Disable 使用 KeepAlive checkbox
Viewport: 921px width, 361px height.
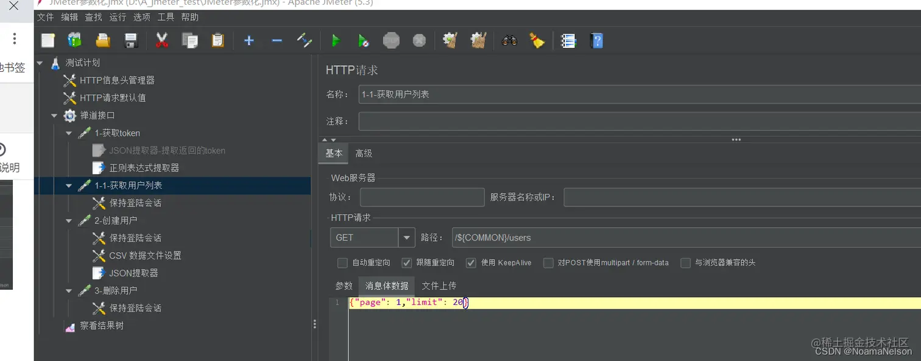click(471, 263)
